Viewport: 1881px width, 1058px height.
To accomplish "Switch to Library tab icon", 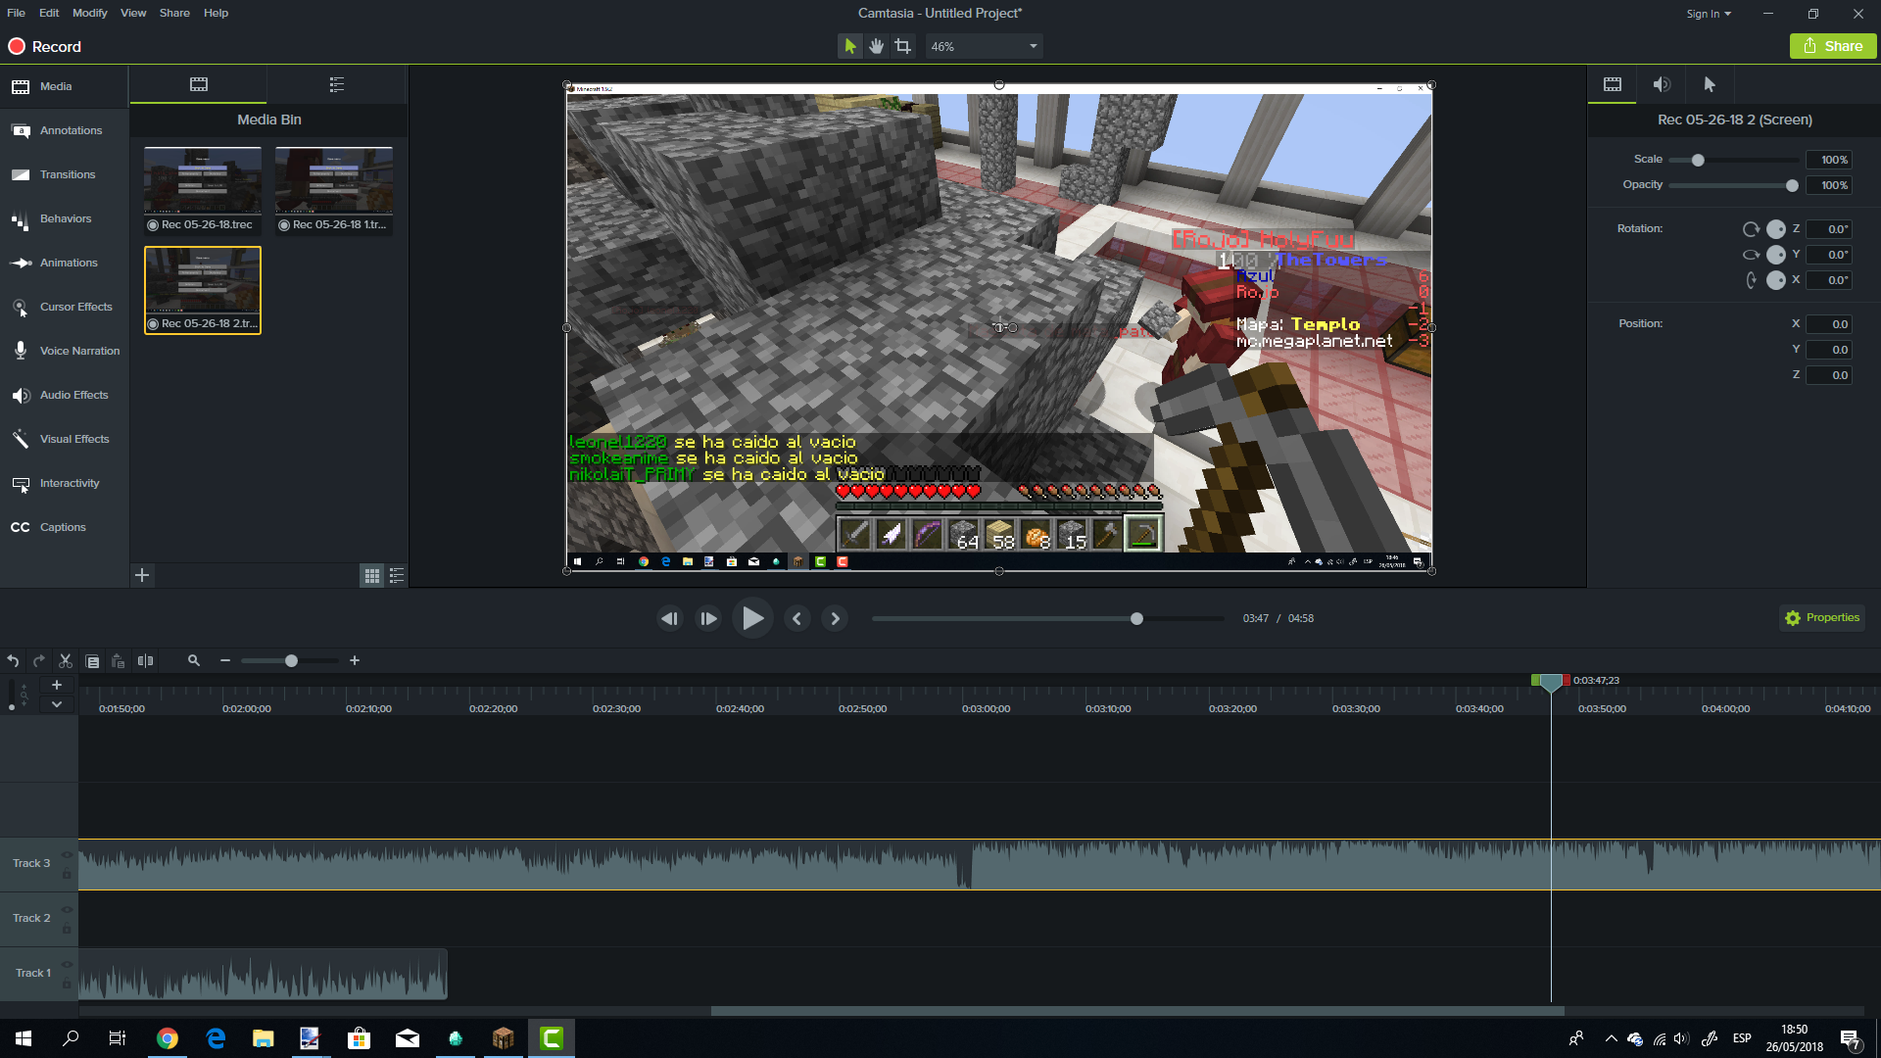I will [x=337, y=84].
